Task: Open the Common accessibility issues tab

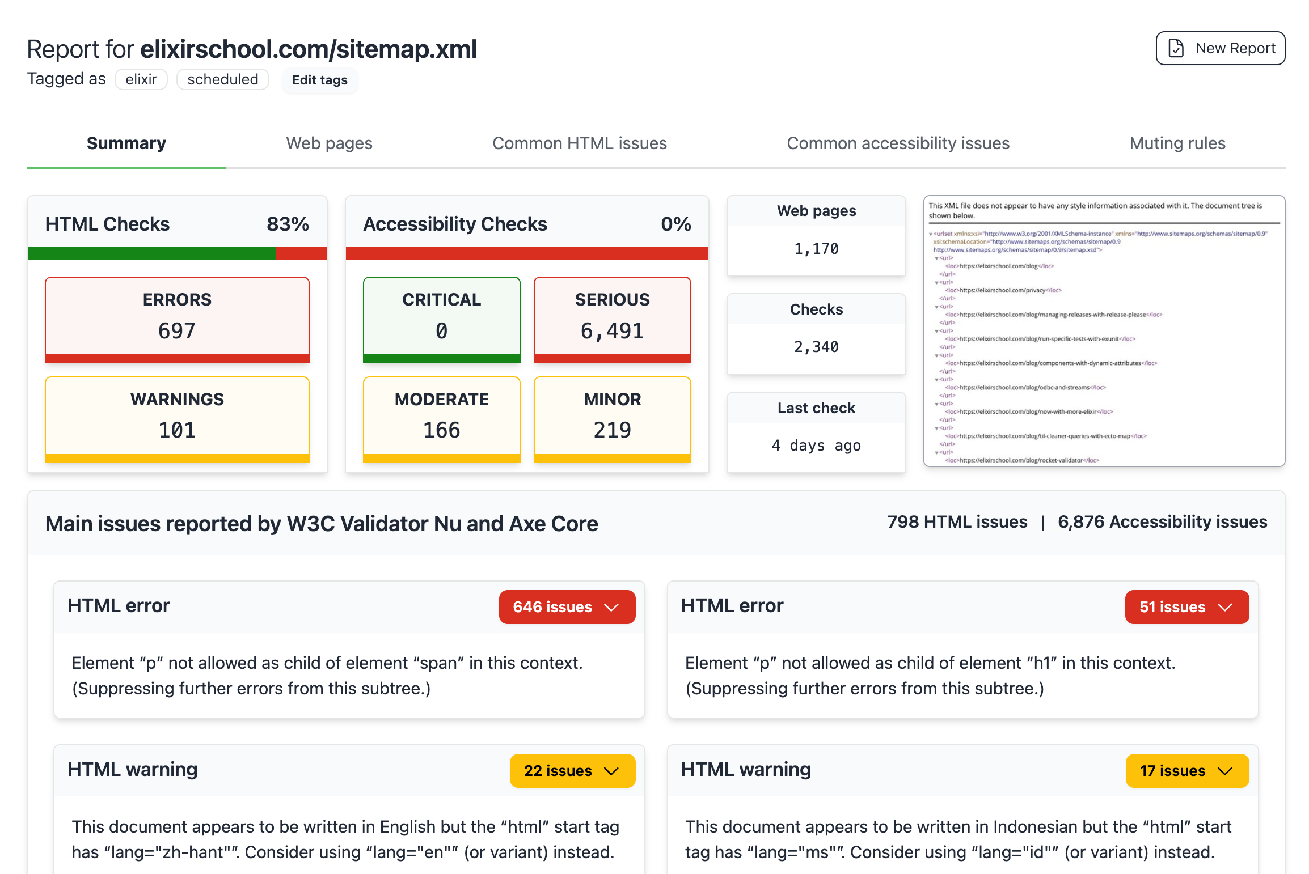Action: tap(898, 143)
